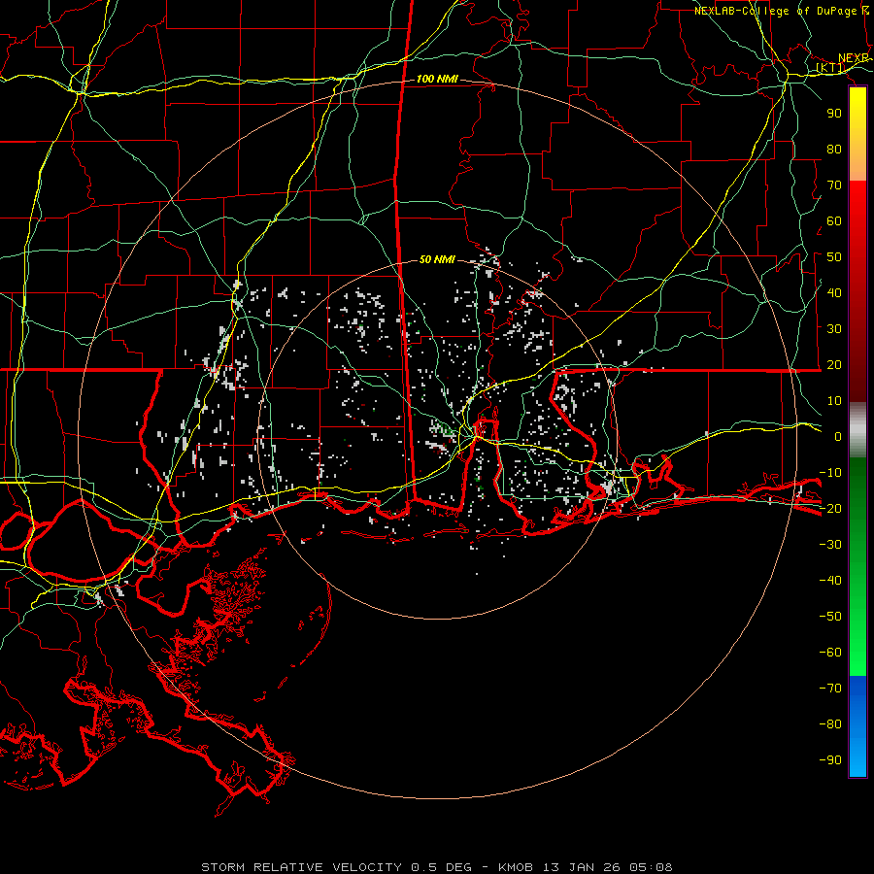Select the 80 value on velocity scale
The image size is (874, 874).
coord(834,149)
